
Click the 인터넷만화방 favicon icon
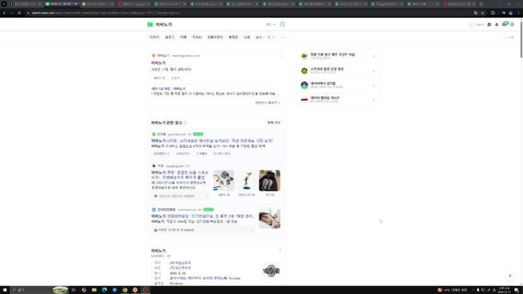154,209
